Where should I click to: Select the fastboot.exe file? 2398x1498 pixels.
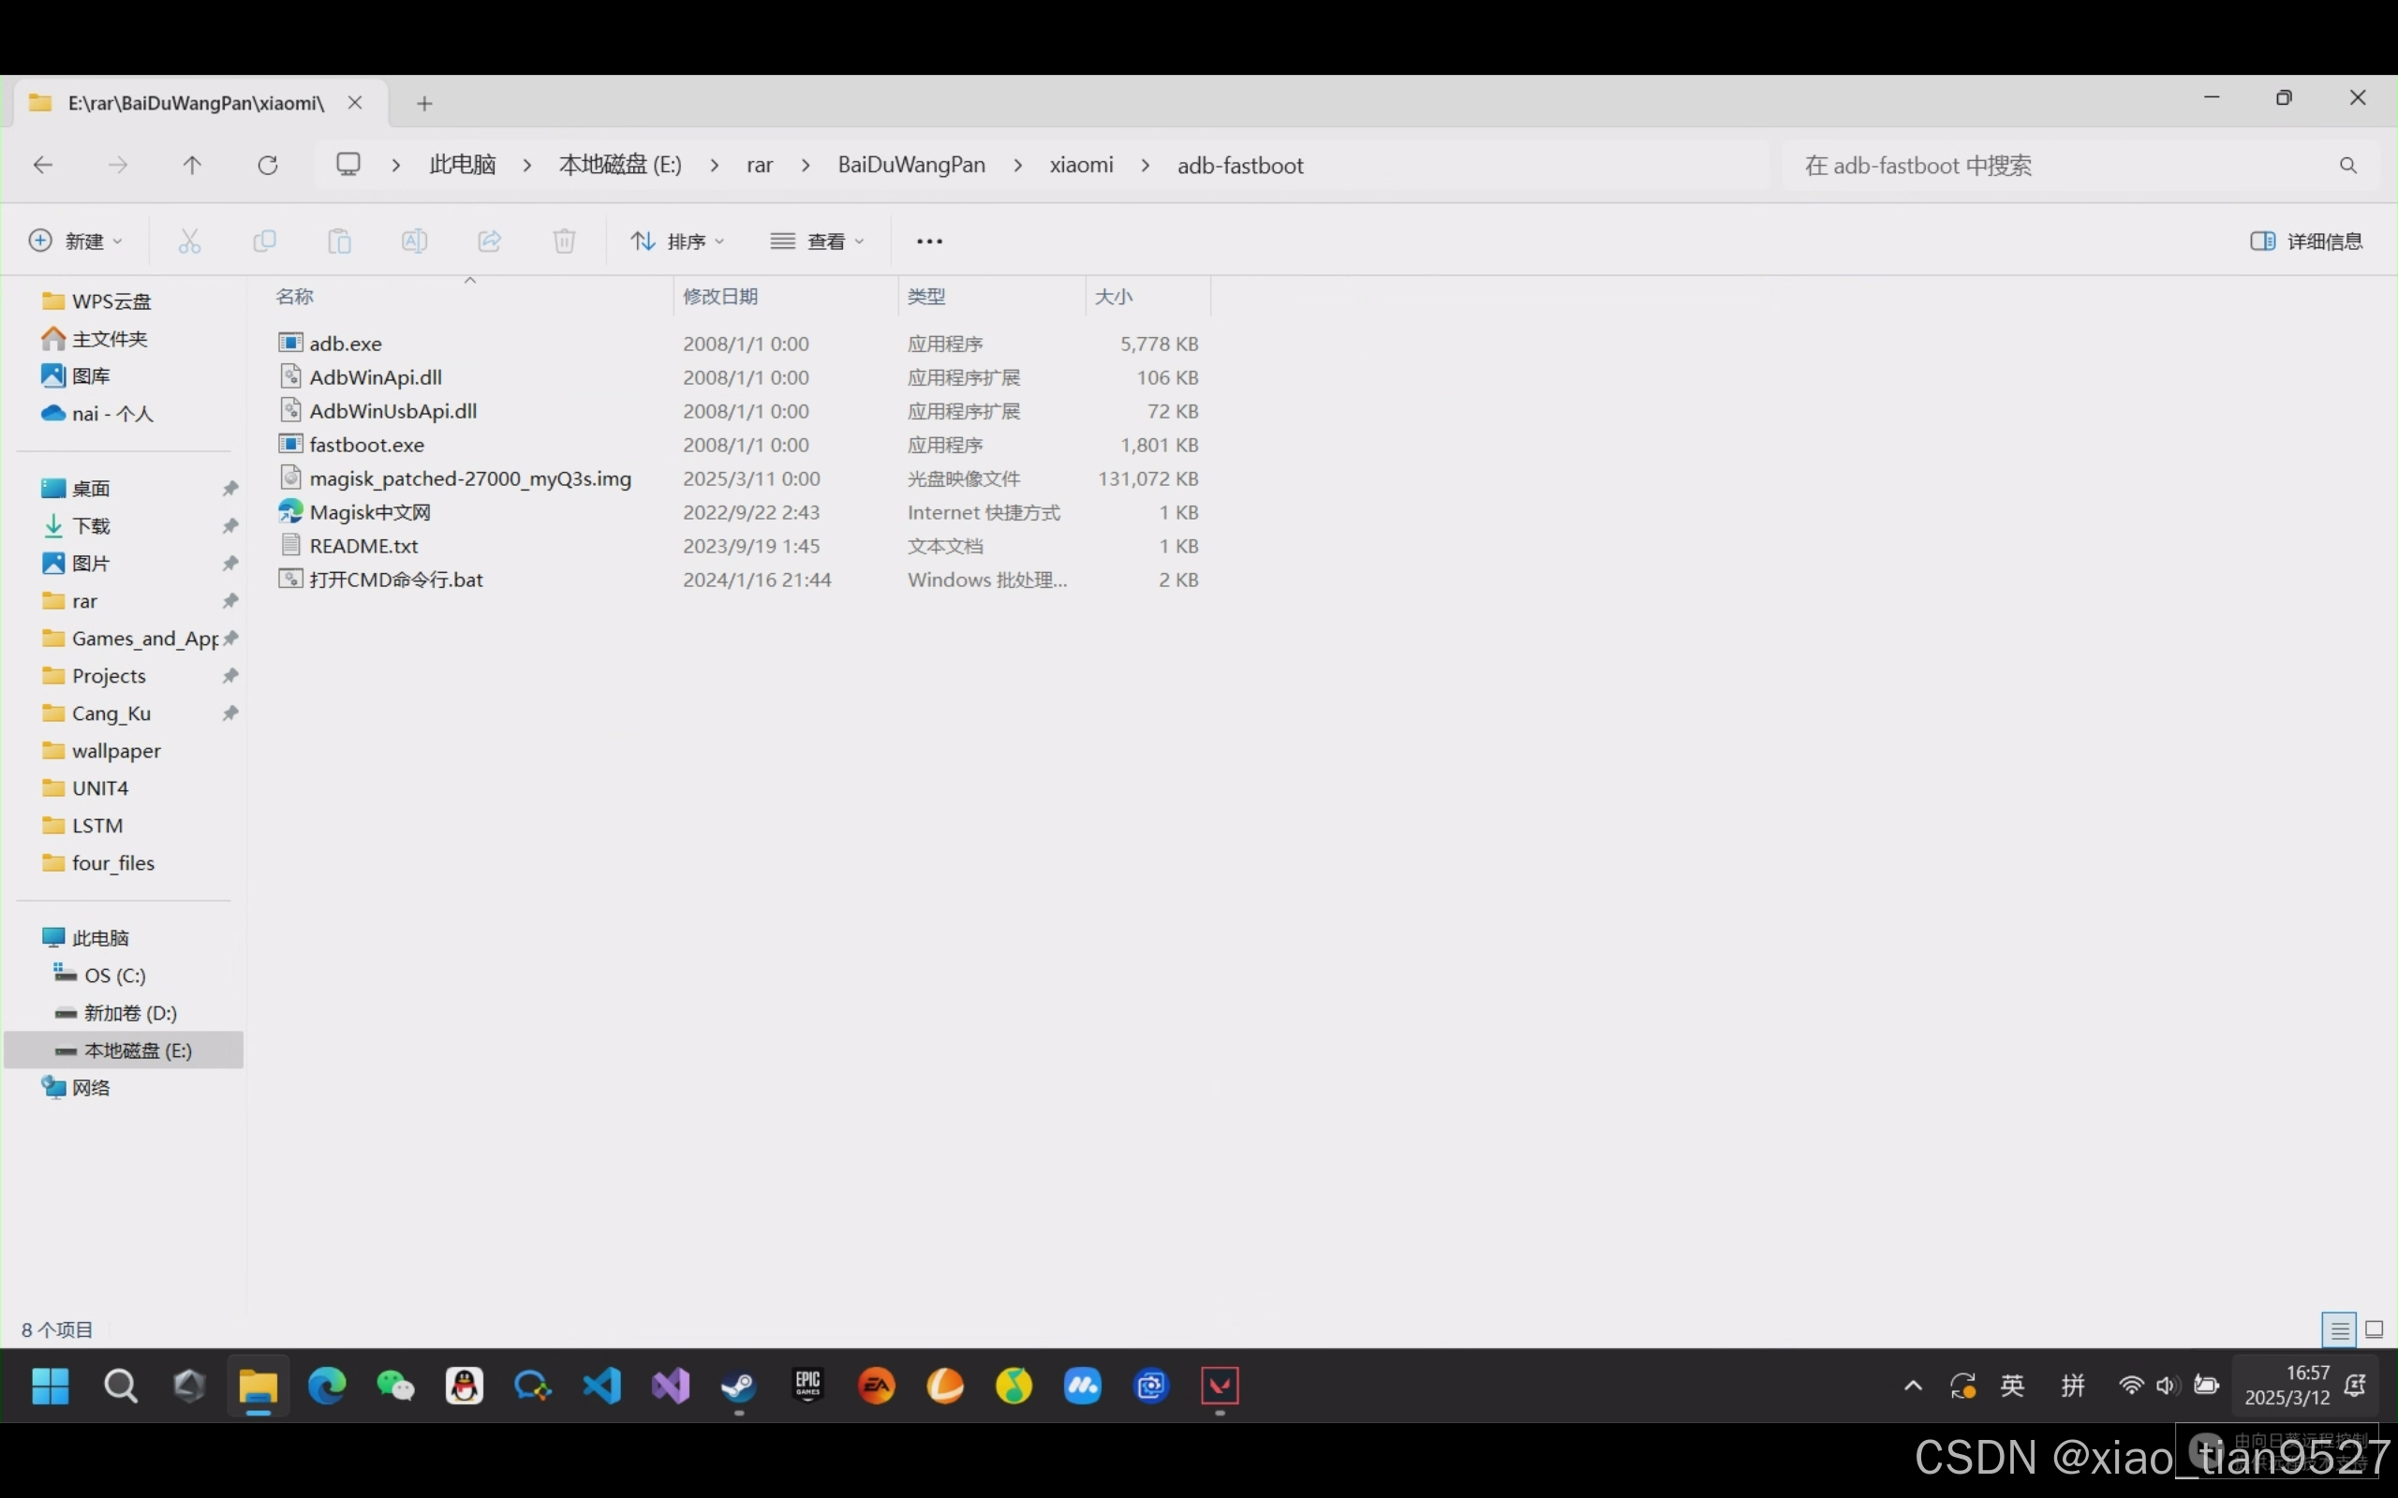click(x=366, y=445)
